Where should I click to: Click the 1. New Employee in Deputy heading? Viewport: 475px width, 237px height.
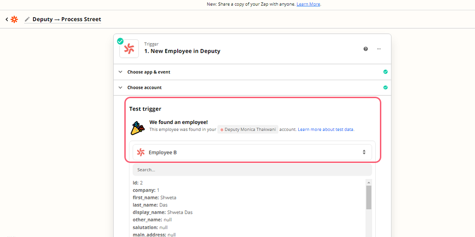182,51
